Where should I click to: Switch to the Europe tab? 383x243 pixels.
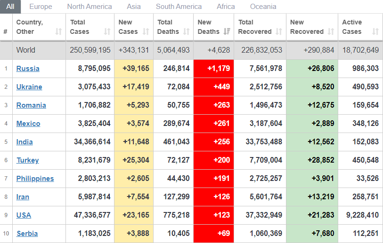(41, 7)
